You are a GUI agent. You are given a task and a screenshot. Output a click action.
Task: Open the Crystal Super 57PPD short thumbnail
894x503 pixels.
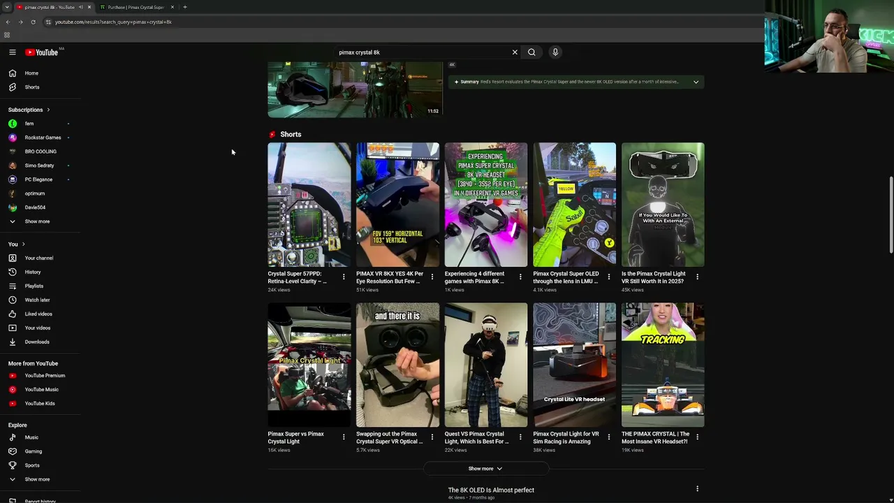click(x=309, y=205)
